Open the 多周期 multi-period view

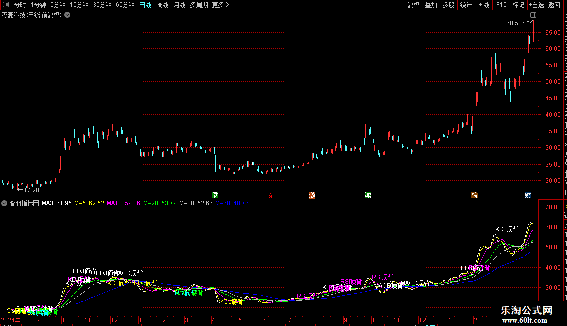pos(199,5)
